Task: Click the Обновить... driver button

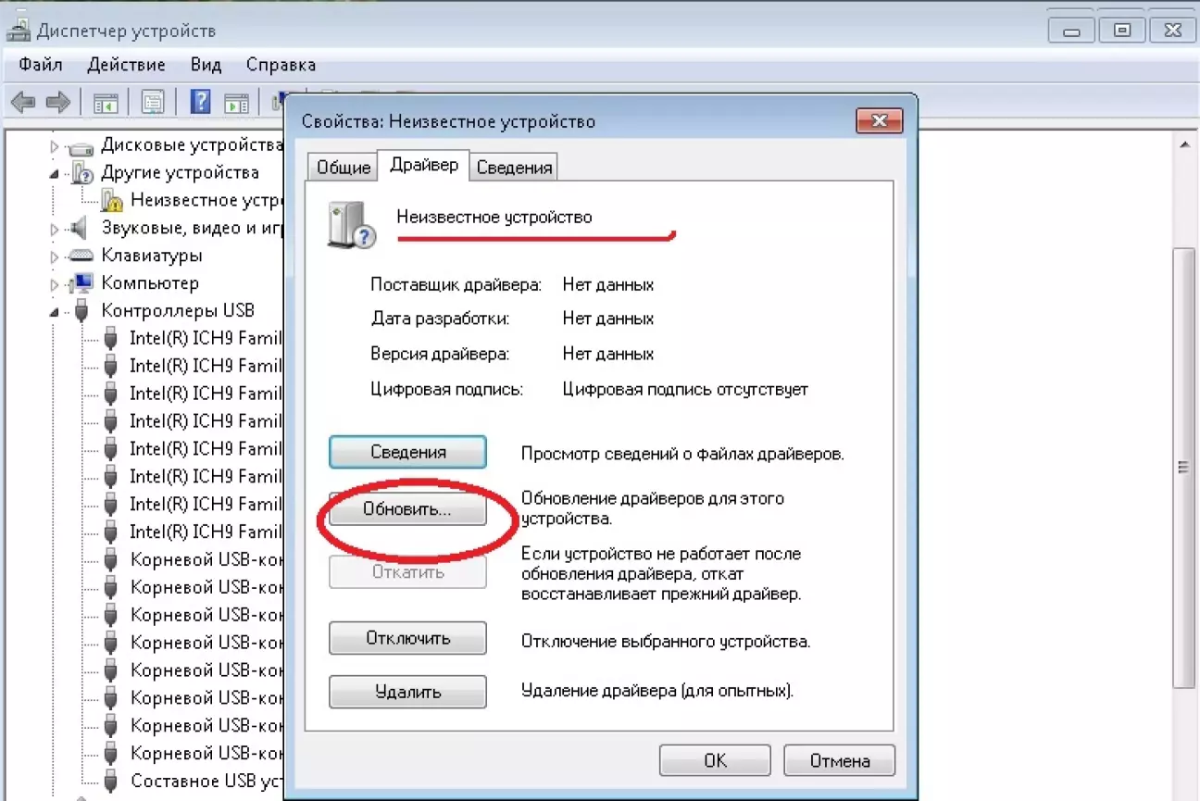Action: pos(407,510)
